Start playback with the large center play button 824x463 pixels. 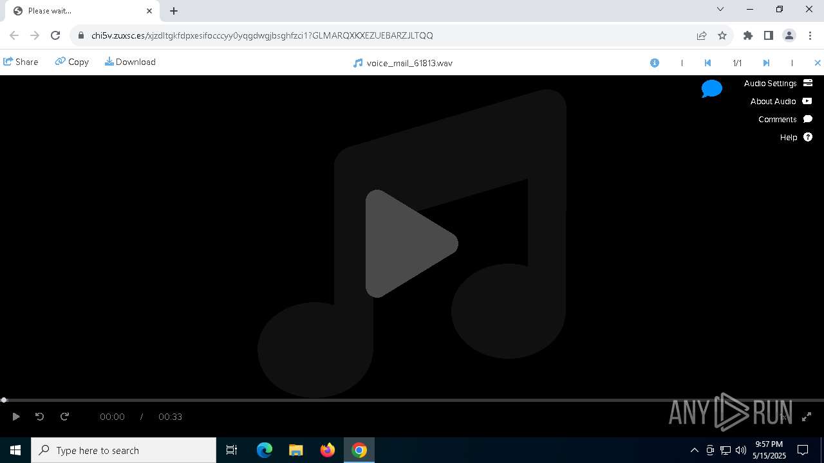pos(412,244)
